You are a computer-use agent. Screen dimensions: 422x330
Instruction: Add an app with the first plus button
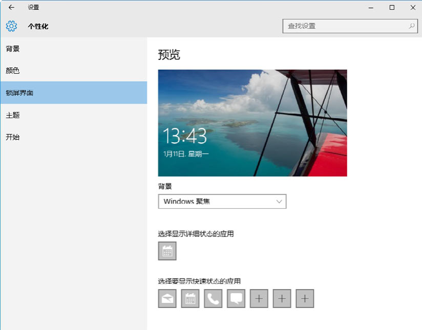pos(259,299)
